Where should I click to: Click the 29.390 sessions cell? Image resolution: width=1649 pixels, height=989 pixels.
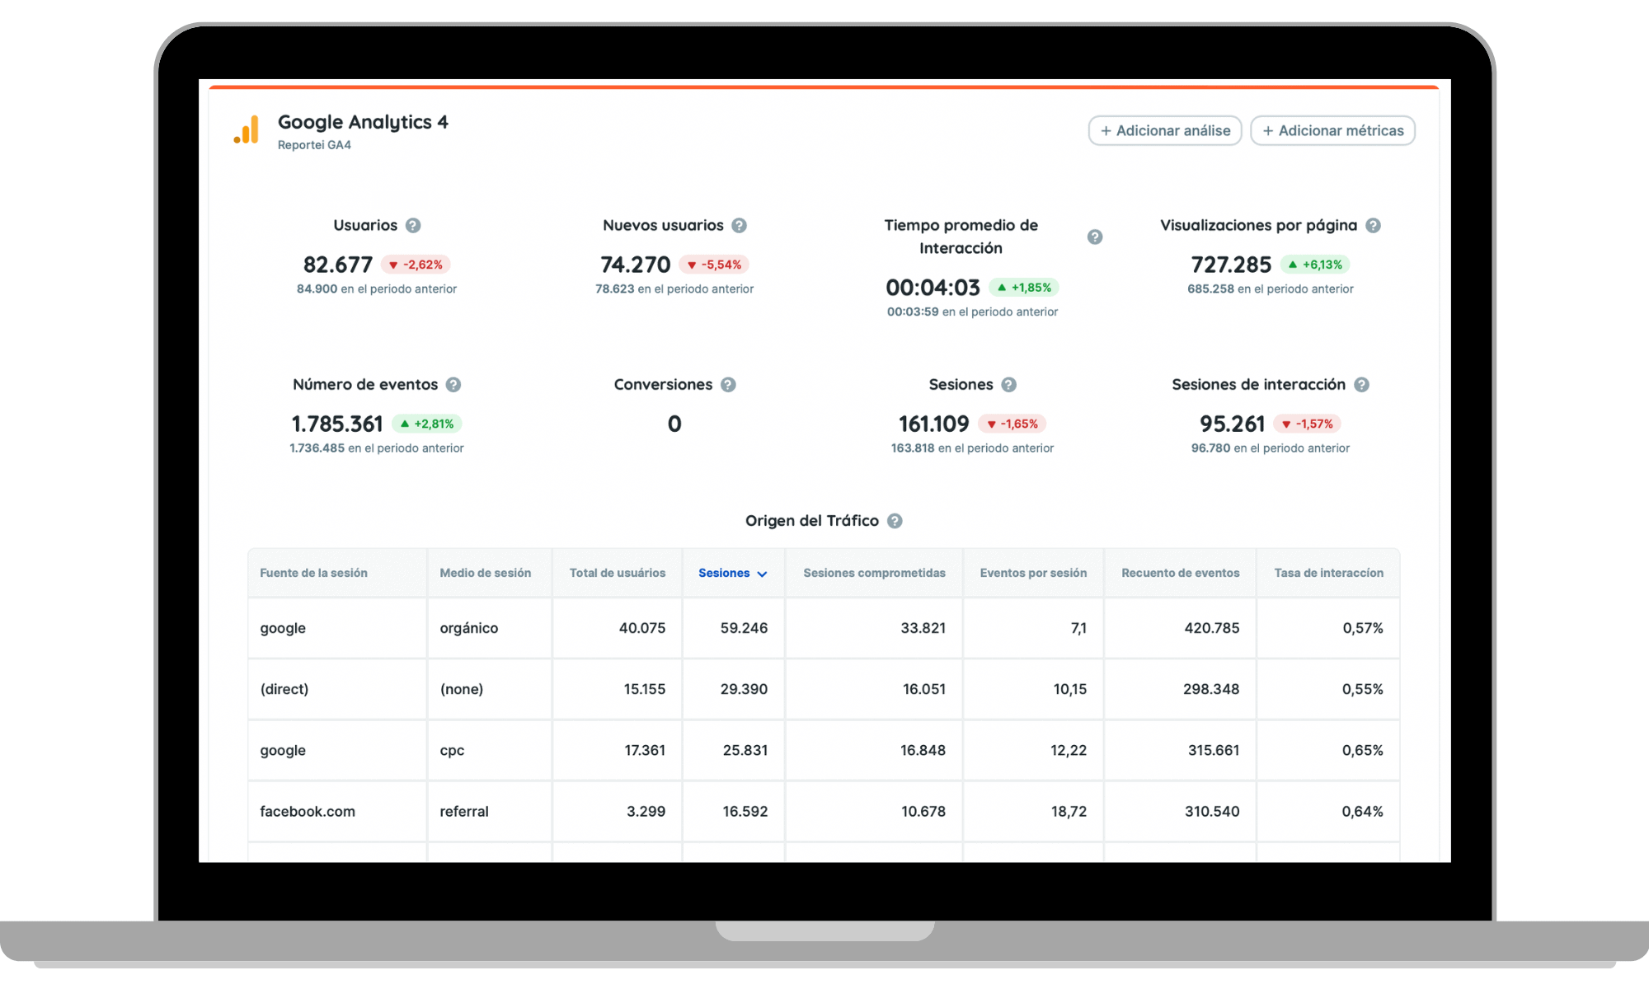click(x=734, y=689)
